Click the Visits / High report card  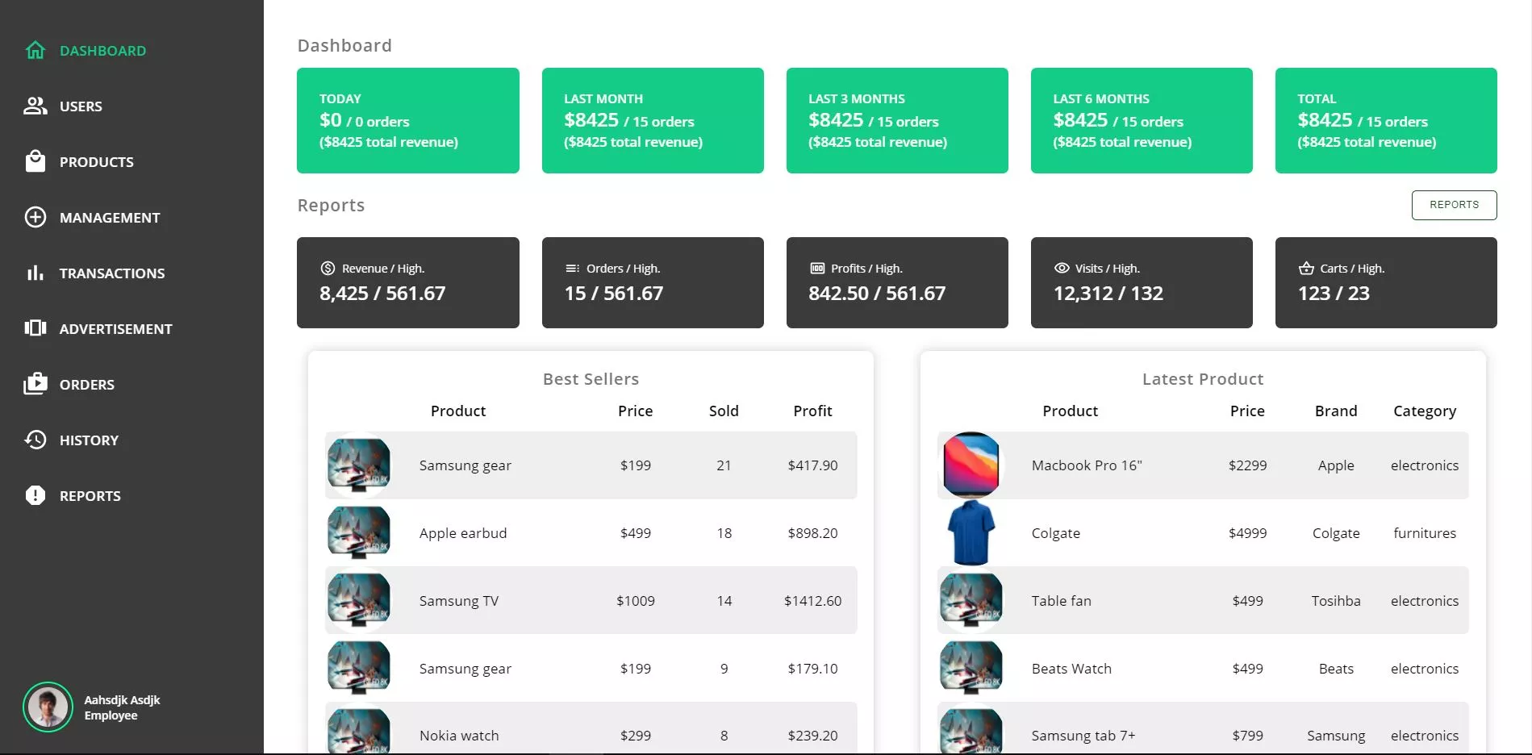coord(1141,282)
